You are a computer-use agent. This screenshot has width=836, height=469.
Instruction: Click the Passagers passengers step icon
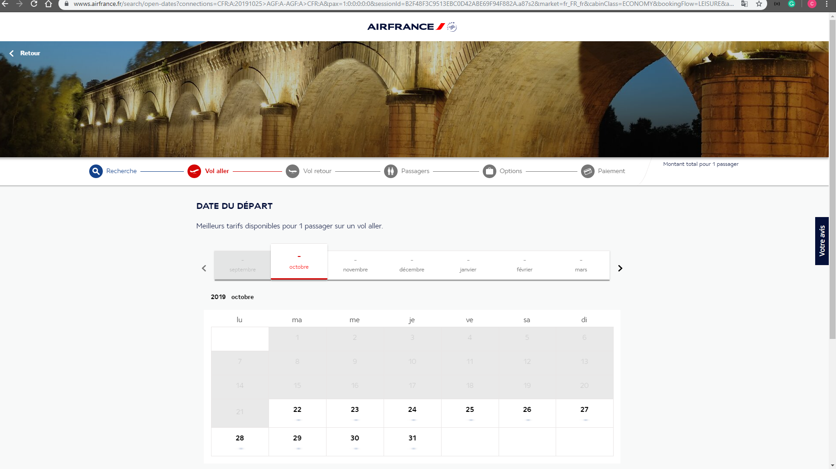[x=390, y=171]
